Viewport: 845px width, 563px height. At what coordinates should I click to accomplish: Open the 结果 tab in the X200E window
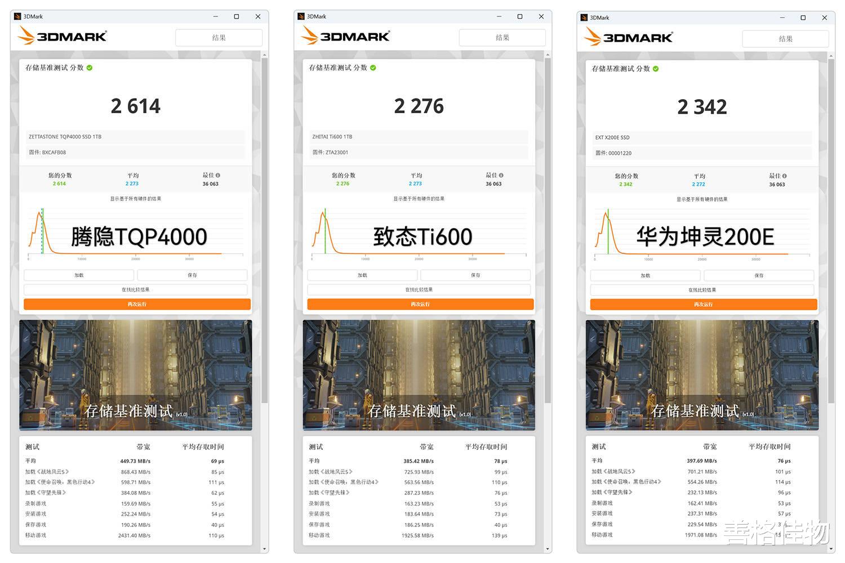(786, 39)
